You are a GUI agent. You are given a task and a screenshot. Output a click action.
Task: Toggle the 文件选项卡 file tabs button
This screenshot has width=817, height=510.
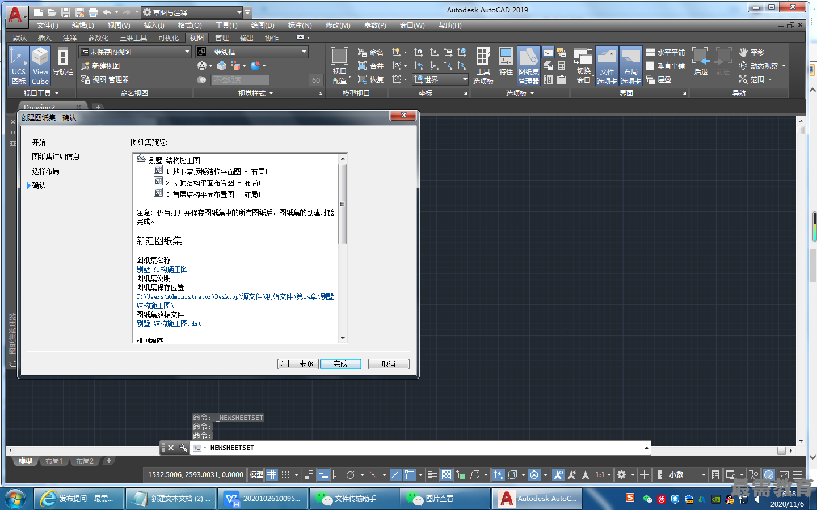tap(607, 66)
